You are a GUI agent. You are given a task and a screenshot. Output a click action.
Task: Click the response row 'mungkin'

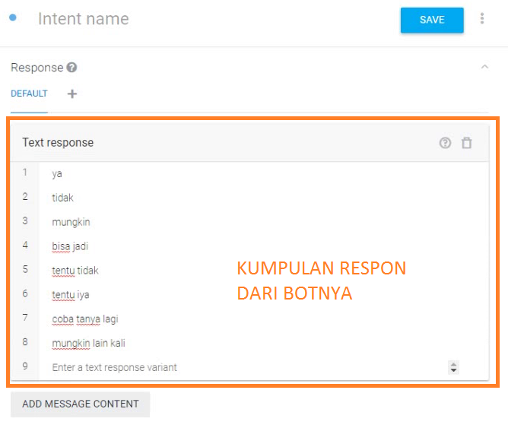tap(263, 222)
